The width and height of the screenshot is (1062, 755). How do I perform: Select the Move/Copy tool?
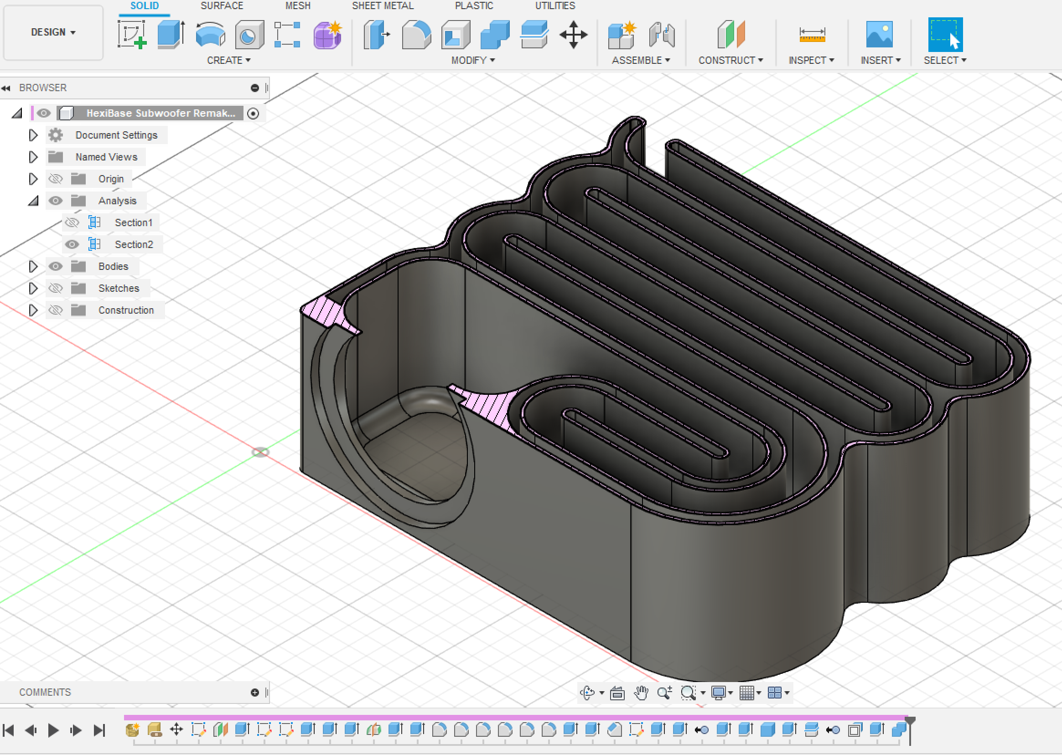[x=574, y=35]
